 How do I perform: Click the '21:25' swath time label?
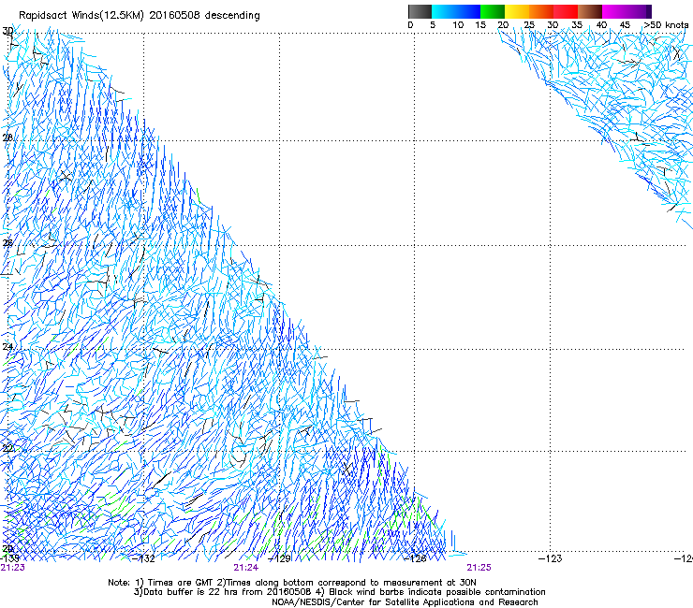479,568
